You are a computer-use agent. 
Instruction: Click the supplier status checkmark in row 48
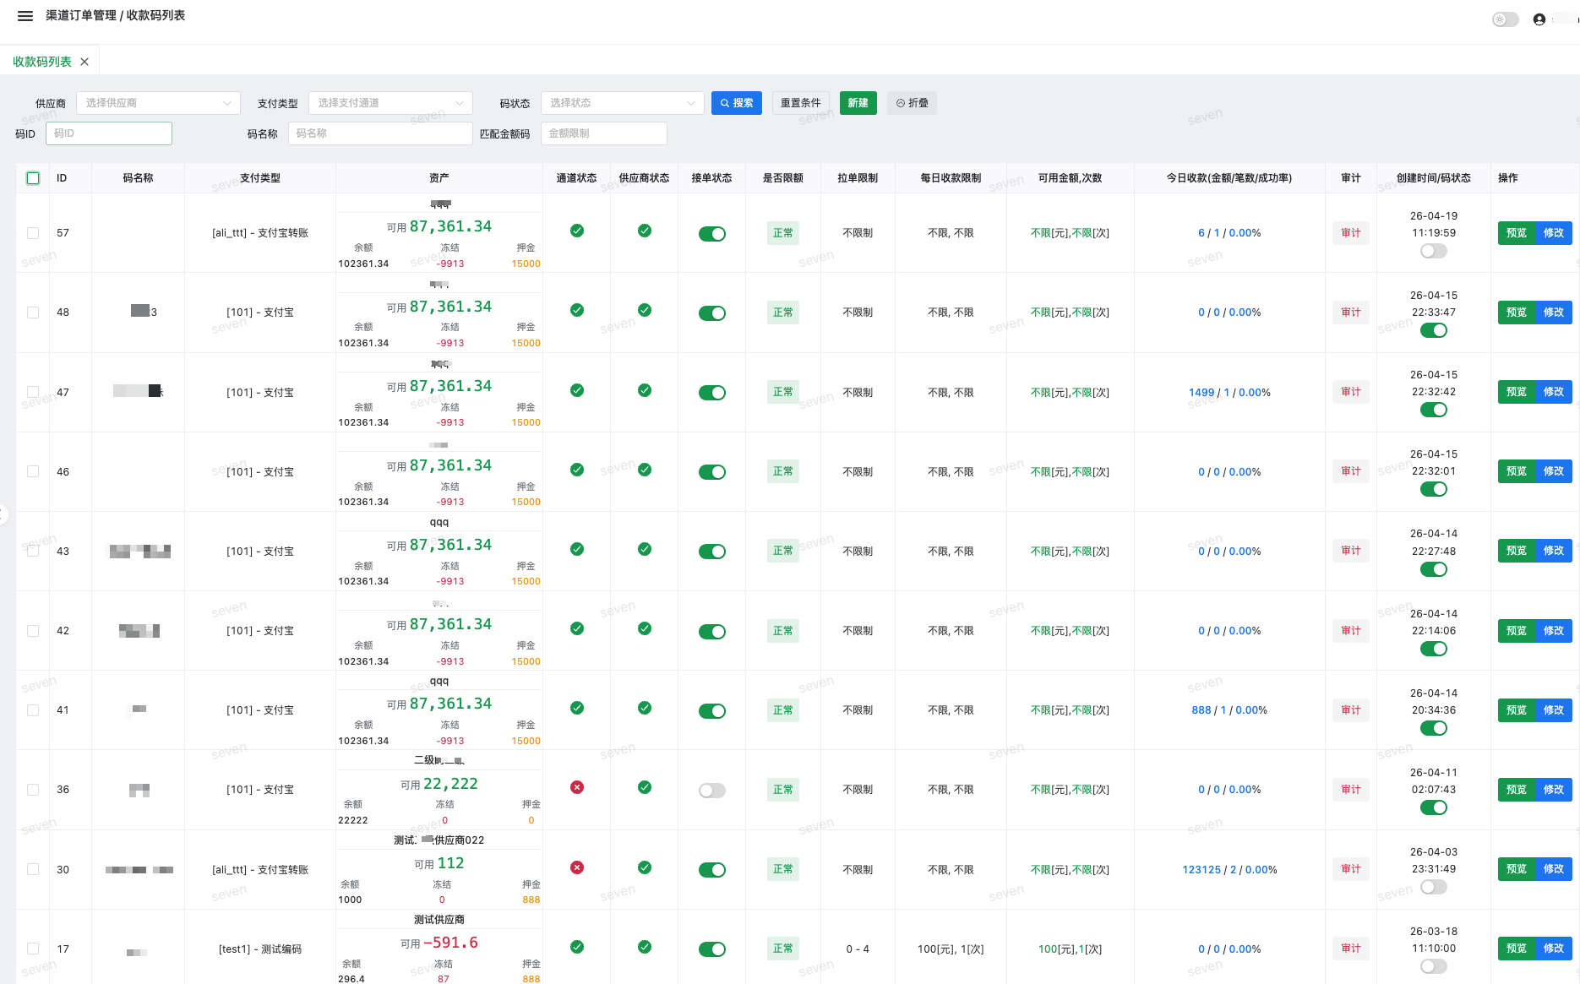[645, 310]
